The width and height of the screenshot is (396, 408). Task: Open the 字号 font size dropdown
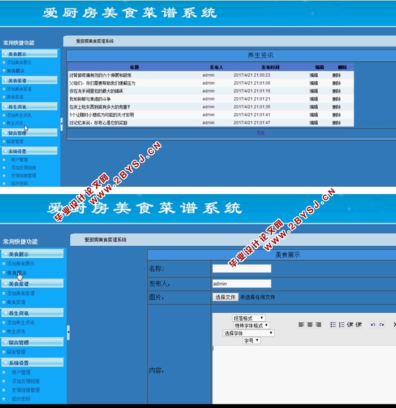[252, 340]
